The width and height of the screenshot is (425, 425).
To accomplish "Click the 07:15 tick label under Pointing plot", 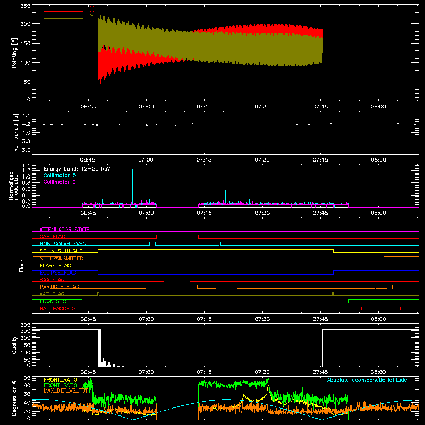I will tap(204, 107).
